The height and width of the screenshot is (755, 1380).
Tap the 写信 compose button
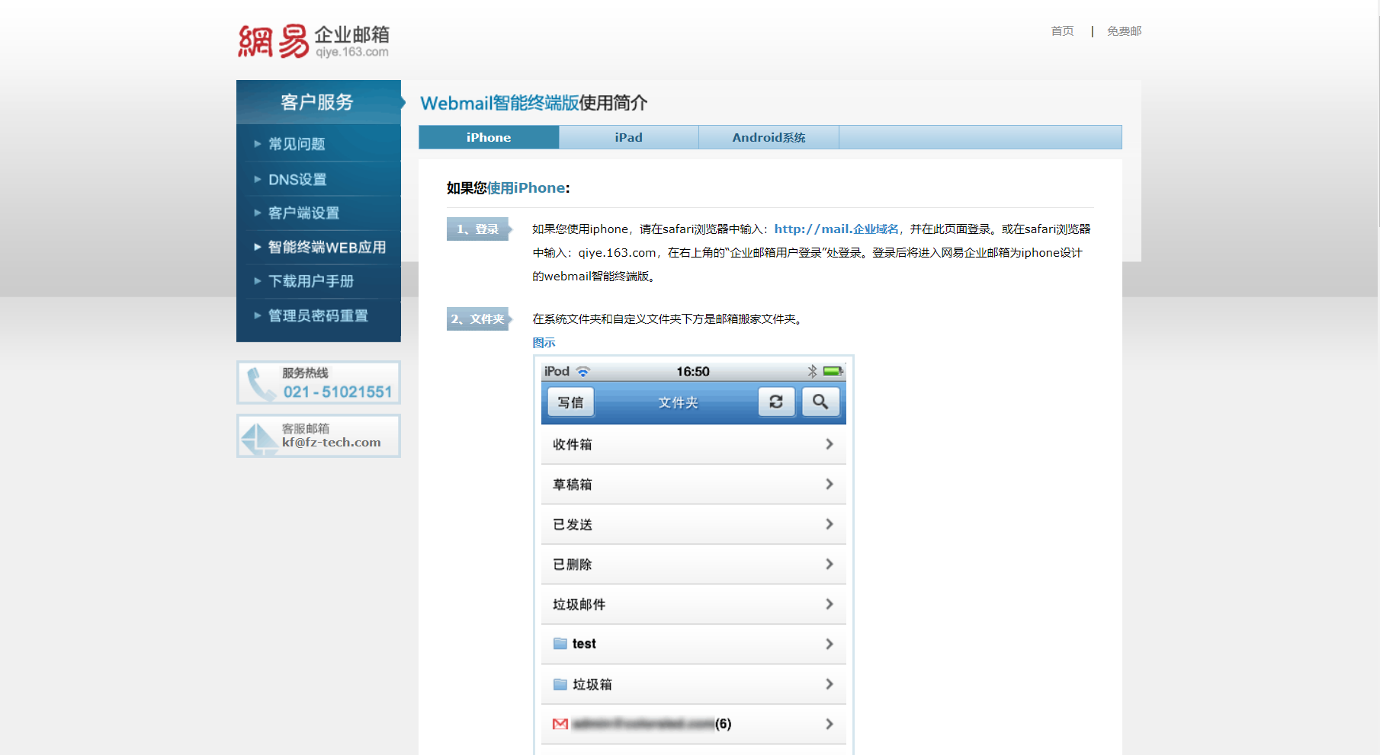[x=570, y=402]
